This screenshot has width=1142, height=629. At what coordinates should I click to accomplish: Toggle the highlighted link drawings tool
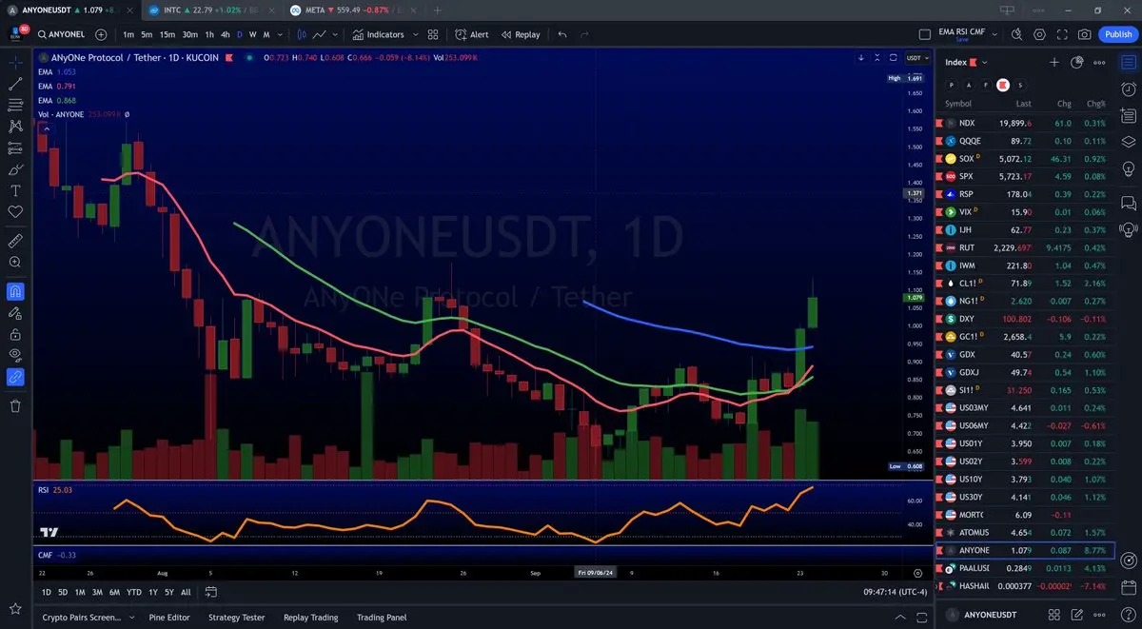point(15,377)
